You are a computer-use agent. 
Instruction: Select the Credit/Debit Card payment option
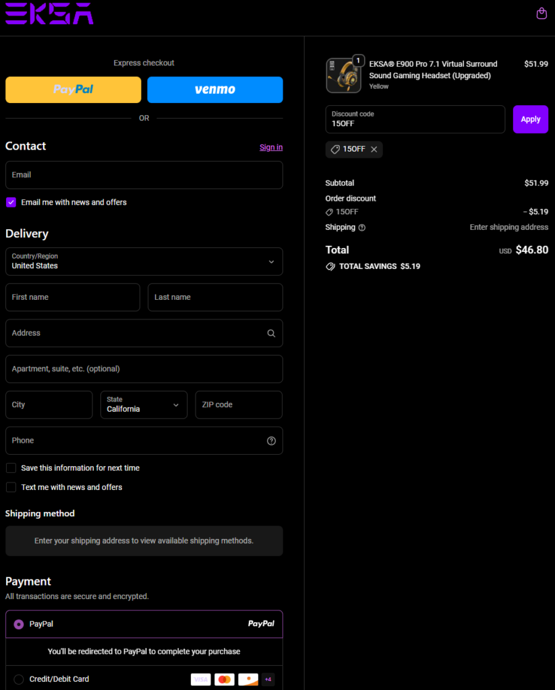(18, 679)
